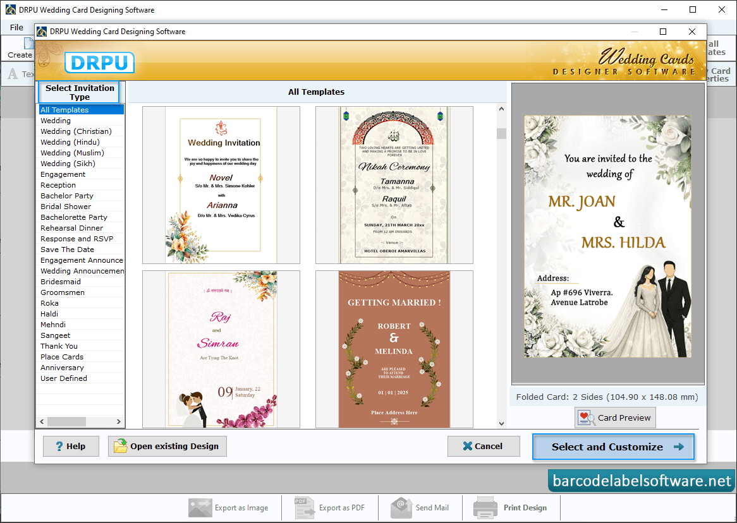Viewport: 737px width, 523px height.
Task: Choose User Defined type
Action: [81, 378]
